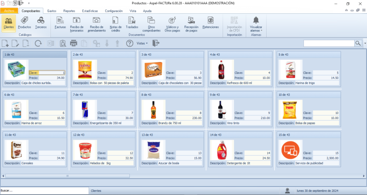Open dropdown arrow beside the search magnifier
This screenshot has height=195, width=367.
pyautogui.click(x=365, y=43)
